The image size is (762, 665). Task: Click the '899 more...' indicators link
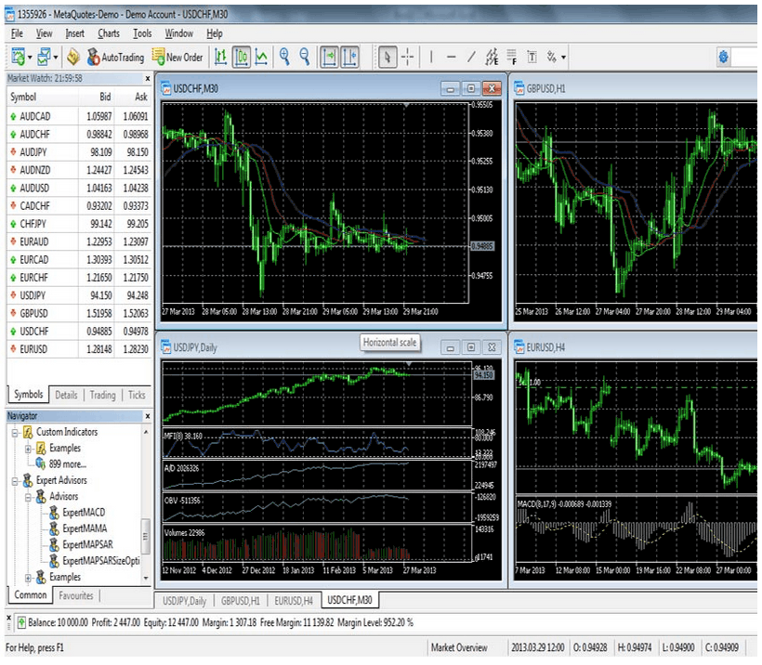(x=68, y=463)
